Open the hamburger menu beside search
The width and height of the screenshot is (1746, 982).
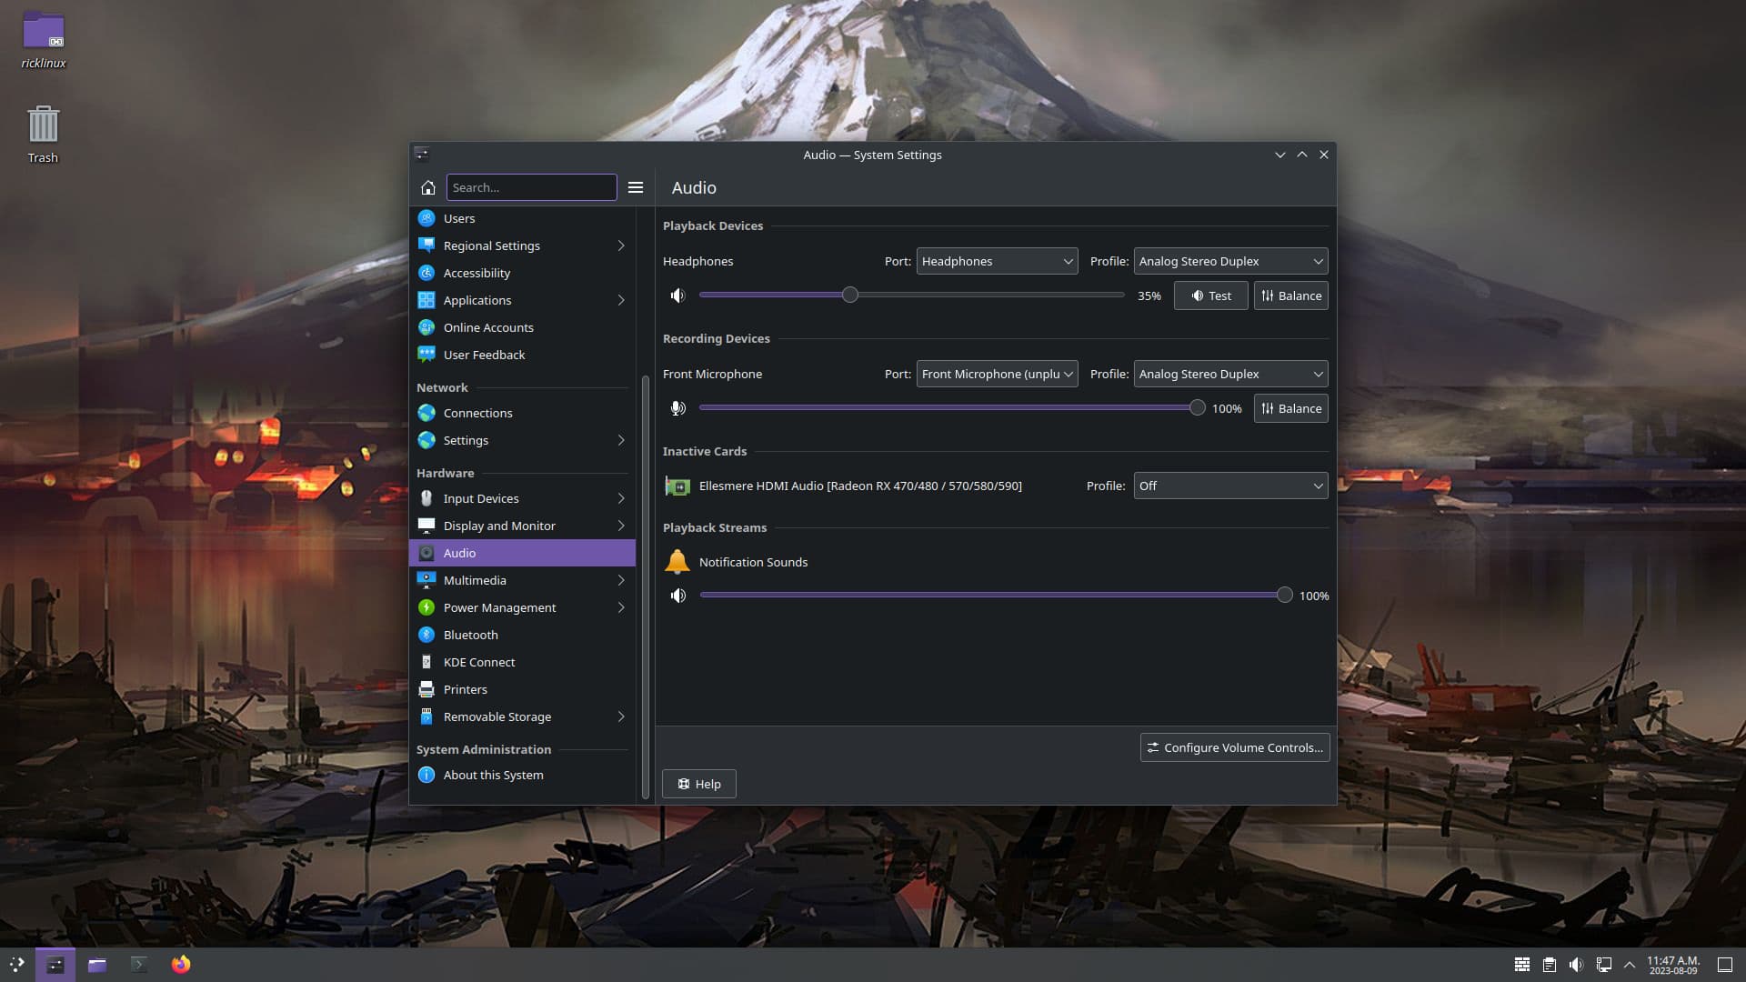click(636, 187)
